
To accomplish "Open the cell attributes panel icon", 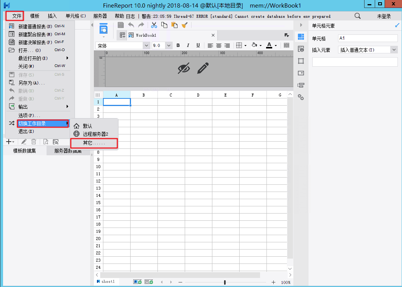I will pyautogui.click(x=301, y=49).
